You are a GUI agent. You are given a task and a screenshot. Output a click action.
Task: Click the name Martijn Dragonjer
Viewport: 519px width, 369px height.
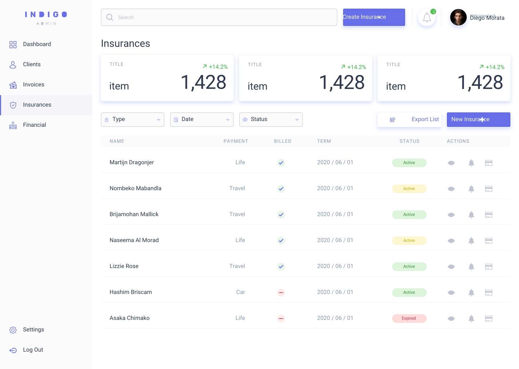click(x=132, y=163)
